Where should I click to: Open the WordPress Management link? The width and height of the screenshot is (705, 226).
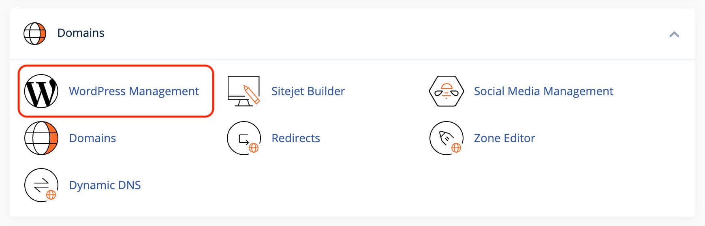pyautogui.click(x=134, y=91)
